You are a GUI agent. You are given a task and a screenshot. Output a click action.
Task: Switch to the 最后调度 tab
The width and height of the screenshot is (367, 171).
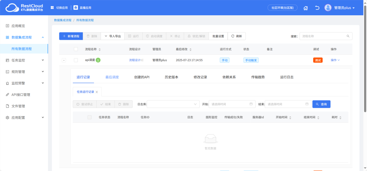tap(112, 77)
